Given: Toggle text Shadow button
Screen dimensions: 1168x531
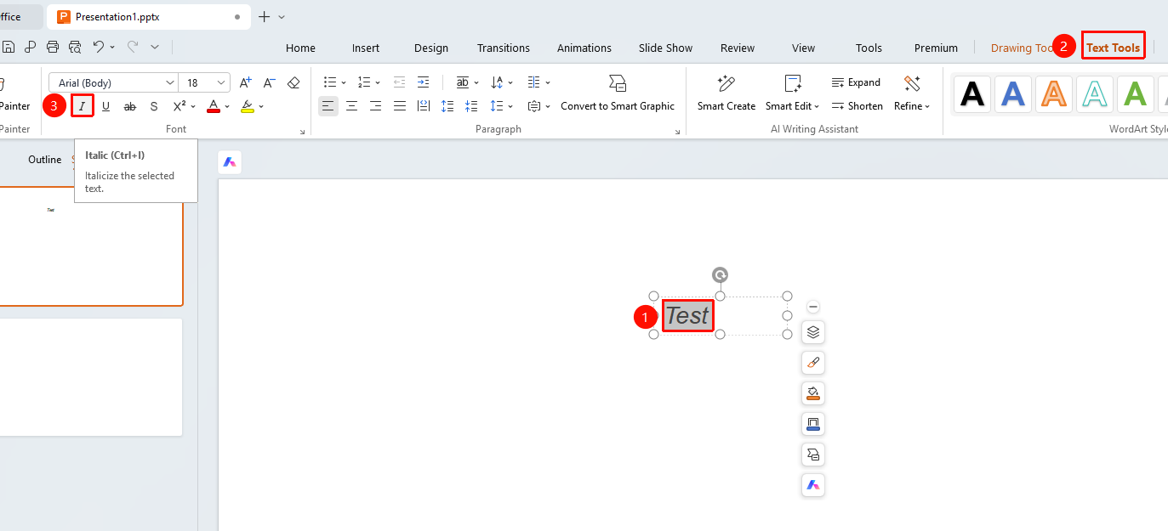Looking at the screenshot, I should click(x=154, y=106).
